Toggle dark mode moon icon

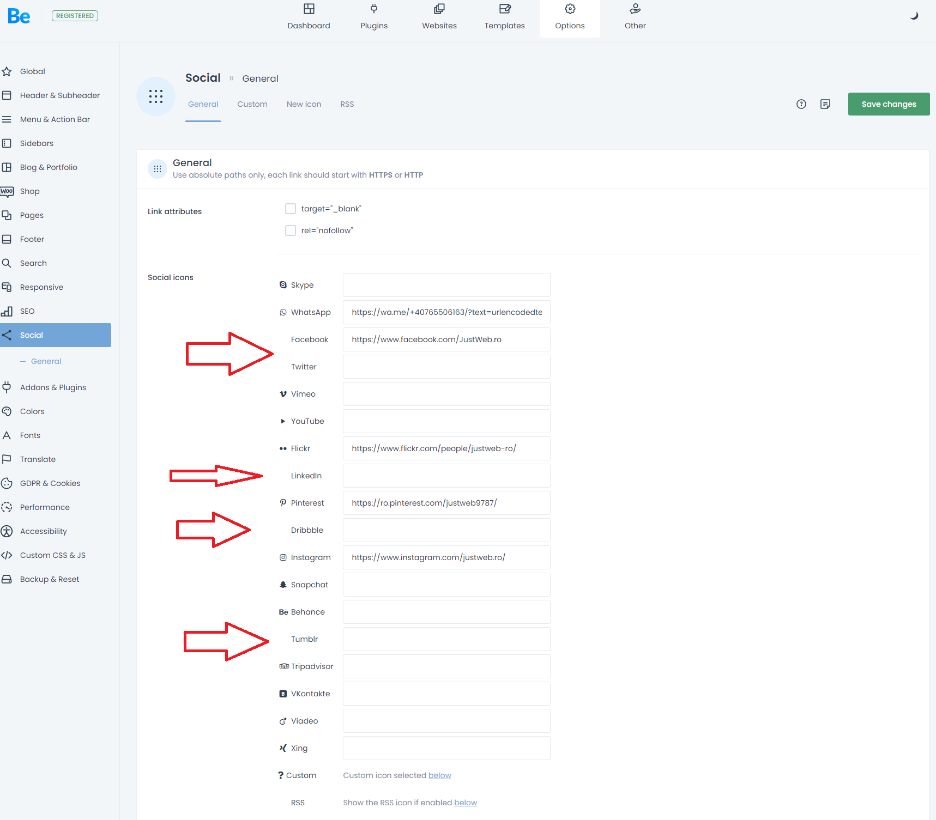point(914,16)
